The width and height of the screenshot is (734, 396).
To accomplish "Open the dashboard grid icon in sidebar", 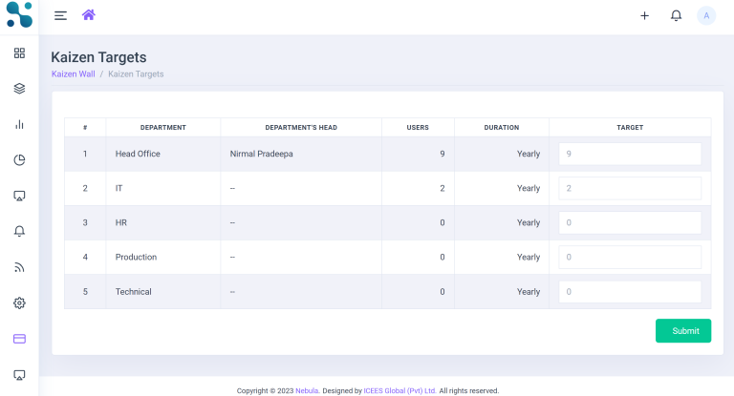I will click(19, 53).
